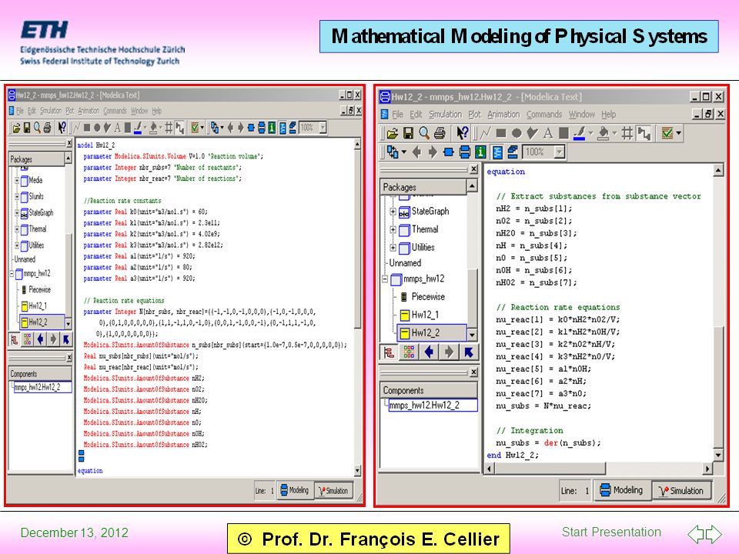This screenshot has width=739, height=554.
Task: Open the Simulation menu in right window
Action: [446, 115]
